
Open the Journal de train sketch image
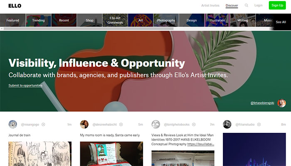coord(40,154)
